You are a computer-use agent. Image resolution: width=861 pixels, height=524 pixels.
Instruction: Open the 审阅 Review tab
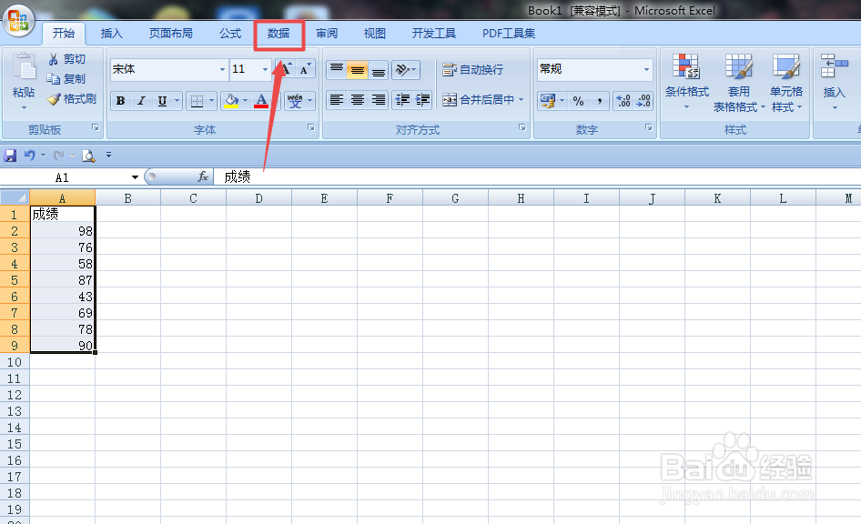(x=327, y=34)
